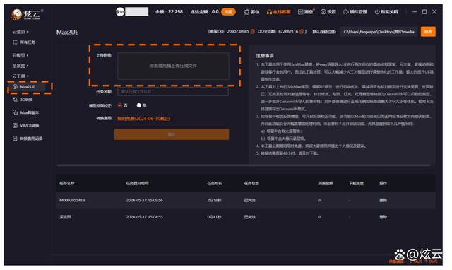Open 在线客服 online customer service

(x=278, y=12)
